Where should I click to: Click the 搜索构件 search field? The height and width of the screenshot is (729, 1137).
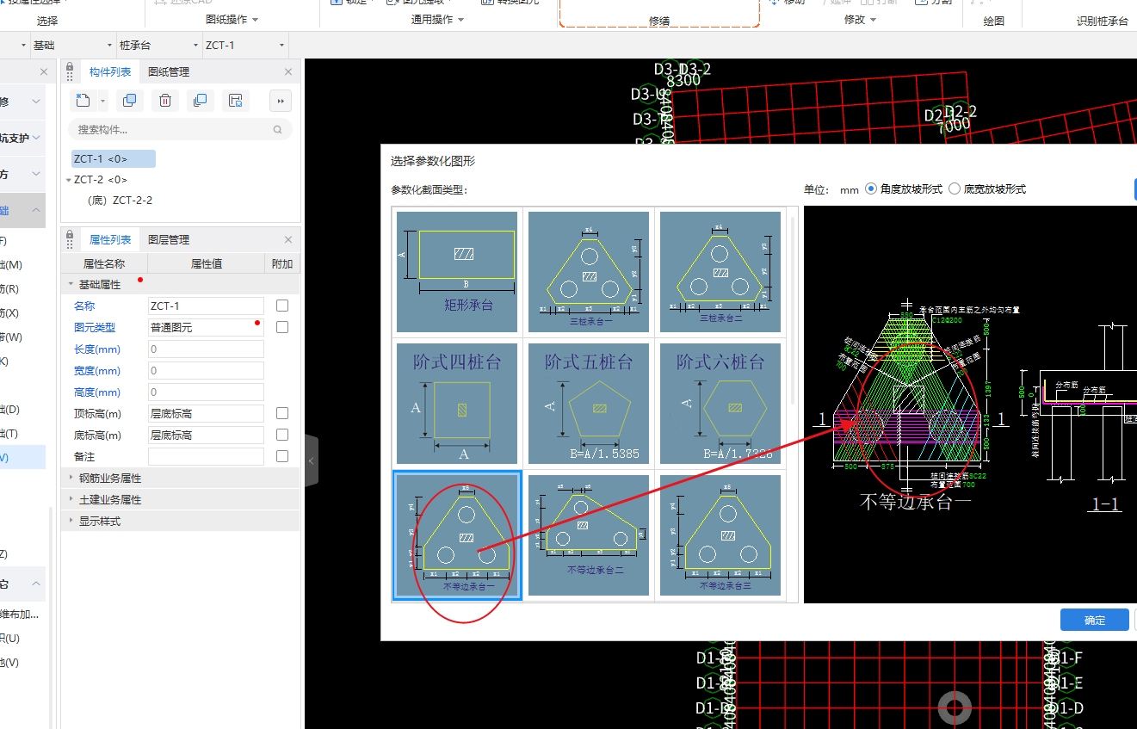(x=172, y=130)
